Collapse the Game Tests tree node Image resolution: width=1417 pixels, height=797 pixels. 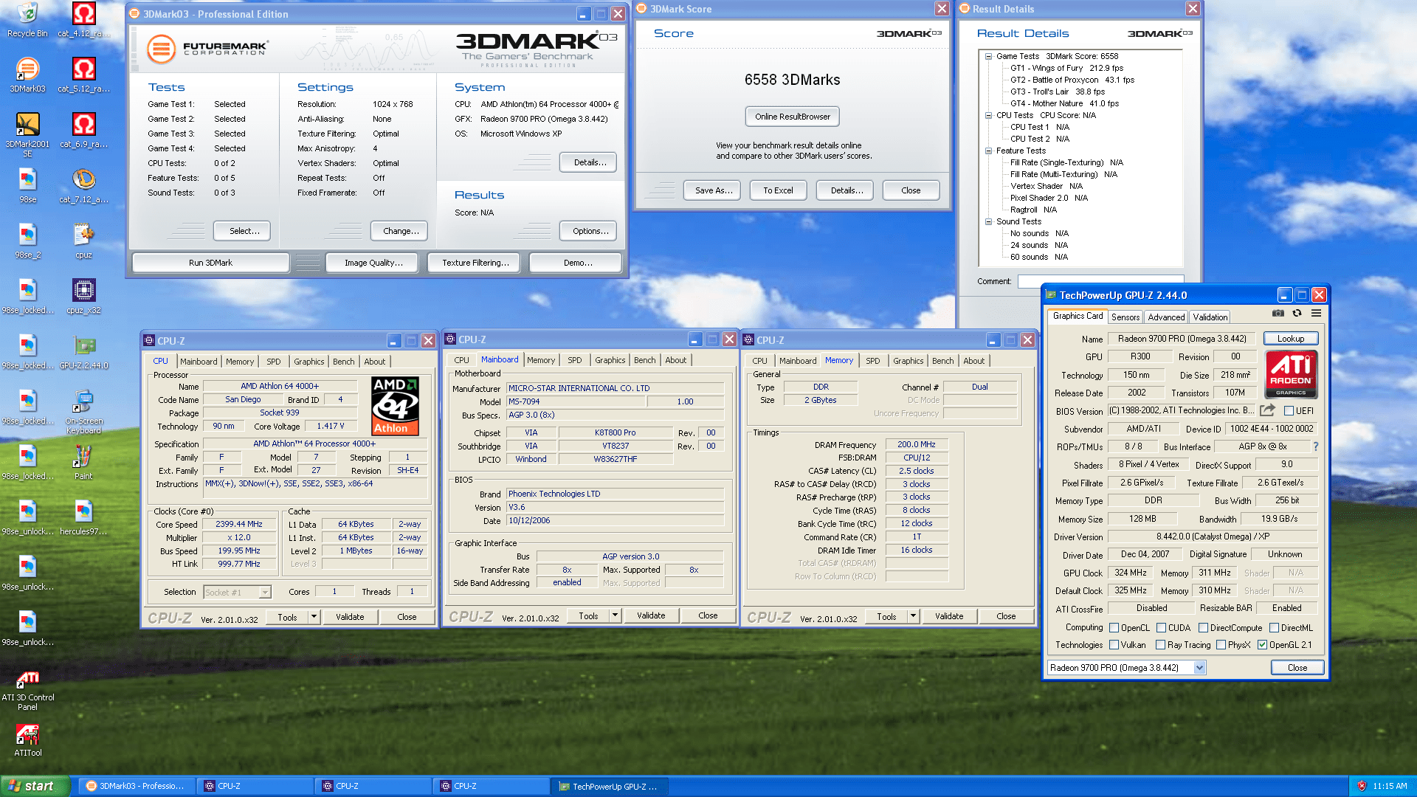[x=988, y=56]
